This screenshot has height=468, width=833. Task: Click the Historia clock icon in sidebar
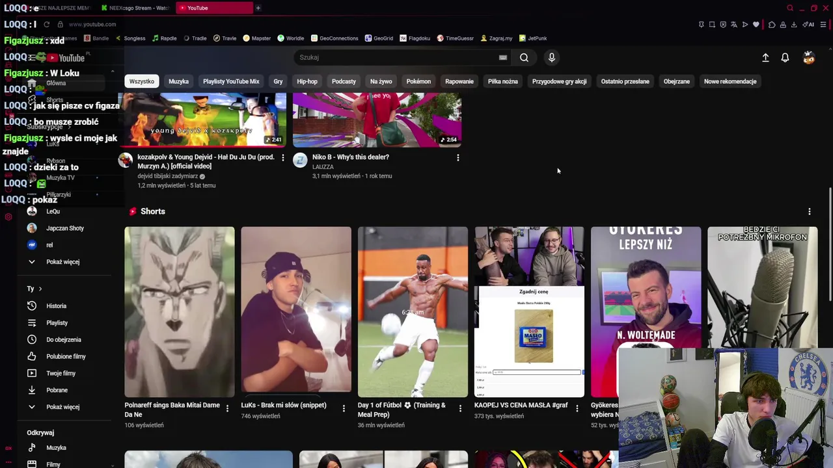(x=31, y=305)
